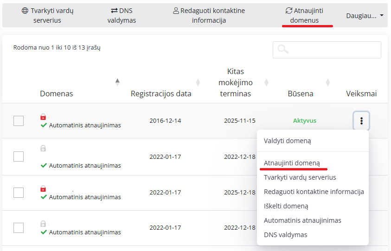Select Iškelti domeną in the actions menu

click(286, 206)
